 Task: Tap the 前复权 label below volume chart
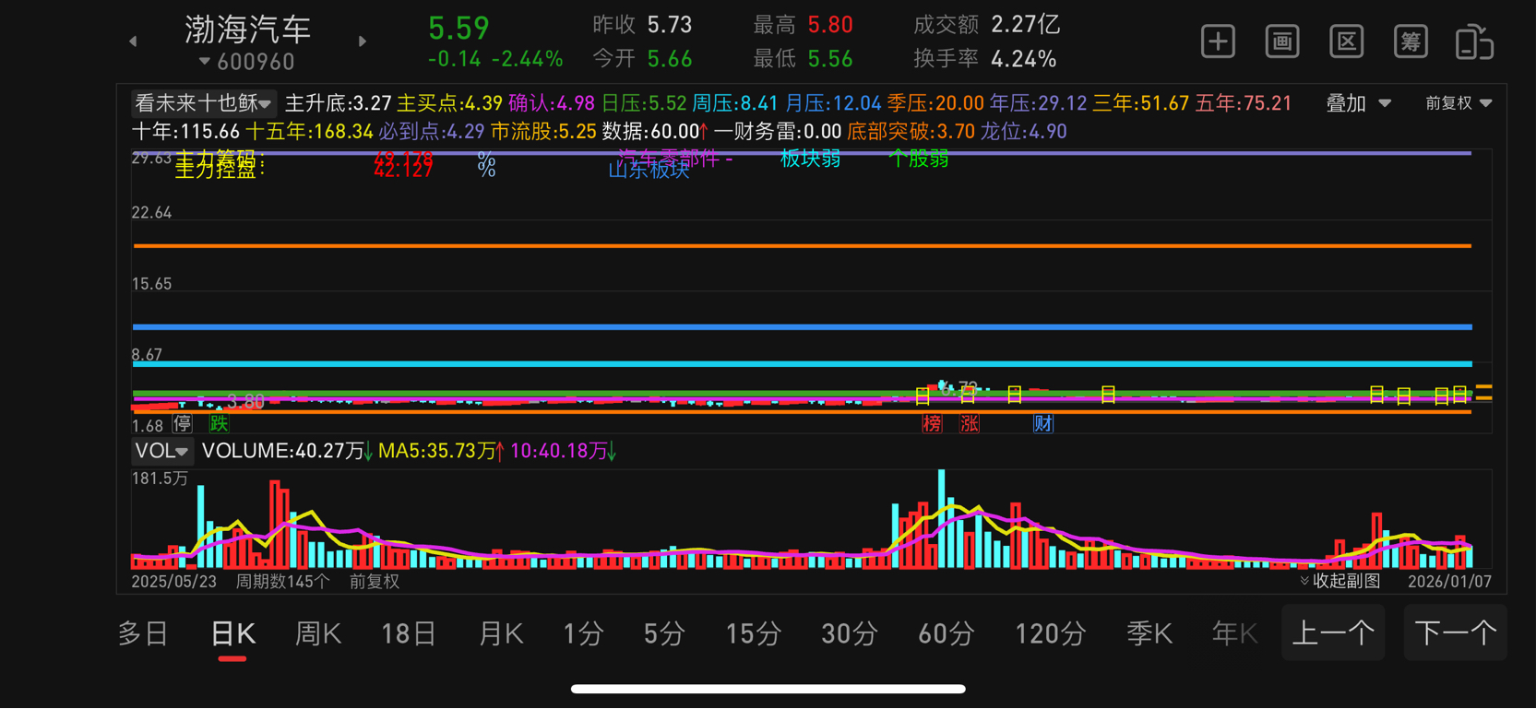click(x=375, y=581)
